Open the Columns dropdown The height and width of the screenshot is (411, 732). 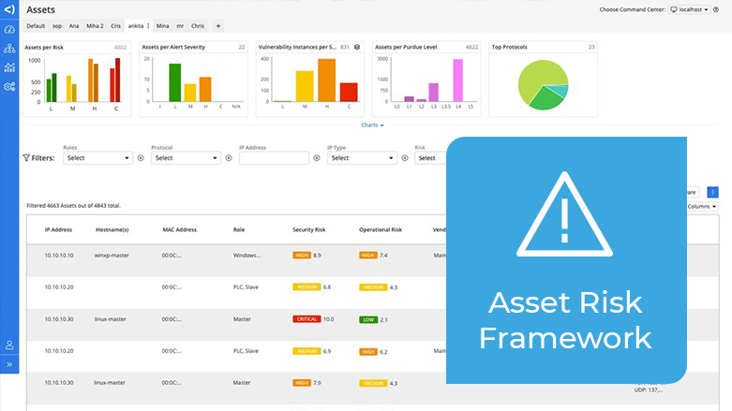702,206
